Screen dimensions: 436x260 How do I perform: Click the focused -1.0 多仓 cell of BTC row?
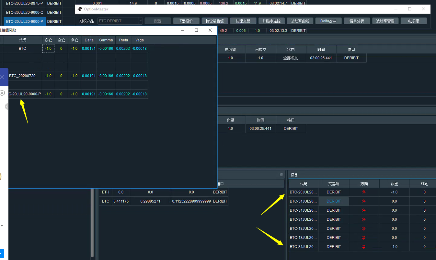48,48
